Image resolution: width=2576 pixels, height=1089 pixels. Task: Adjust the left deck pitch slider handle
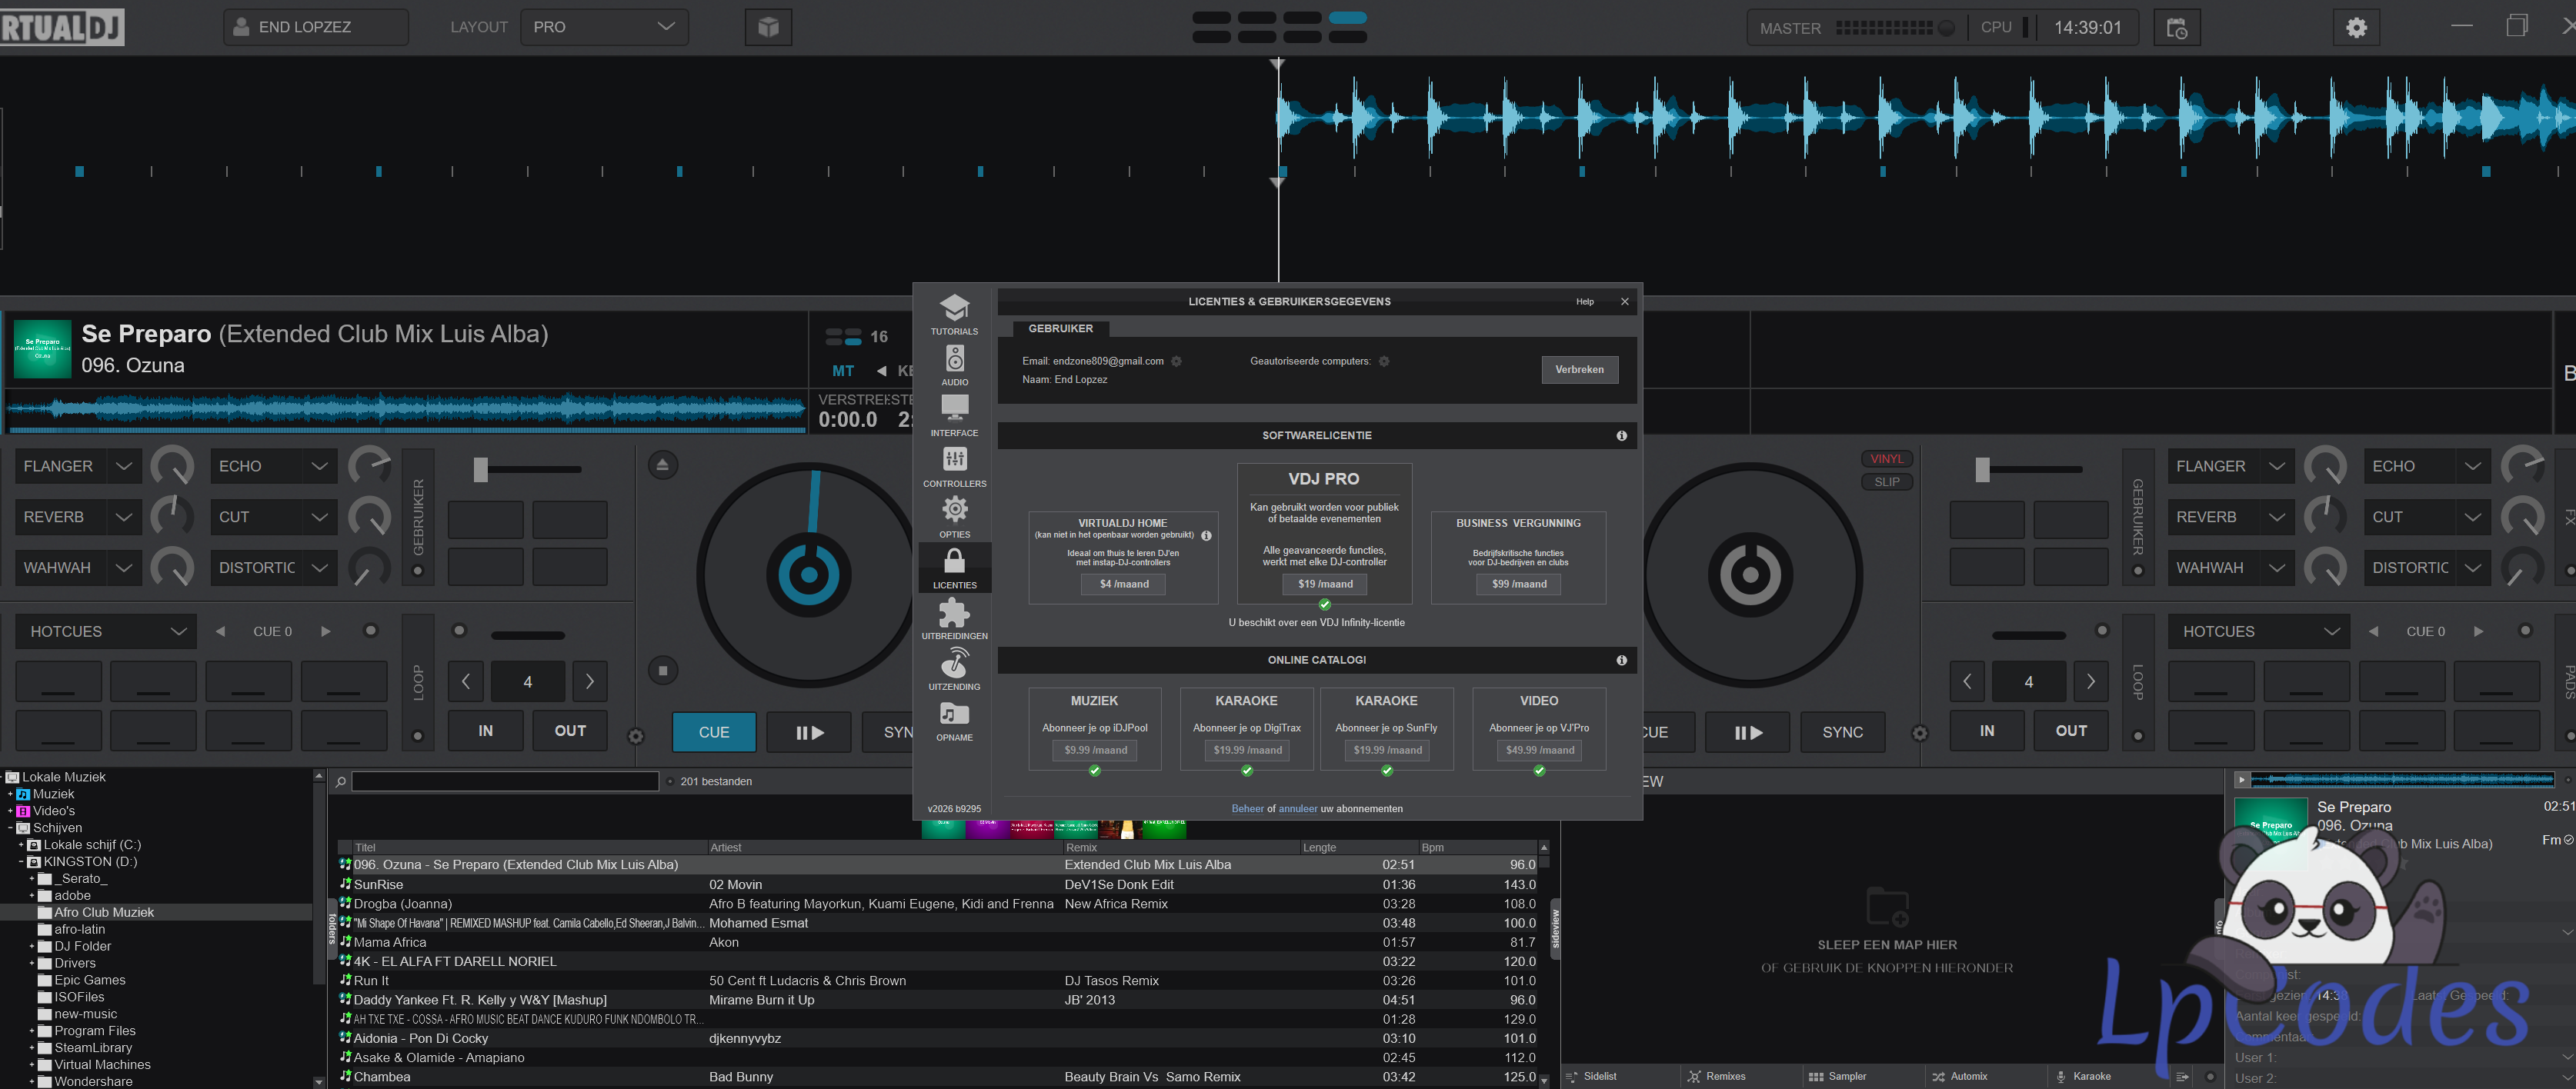(481, 469)
